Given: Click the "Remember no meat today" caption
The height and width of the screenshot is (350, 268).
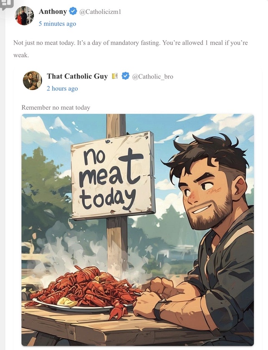Looking at the screenshot, I should (56, 107).
